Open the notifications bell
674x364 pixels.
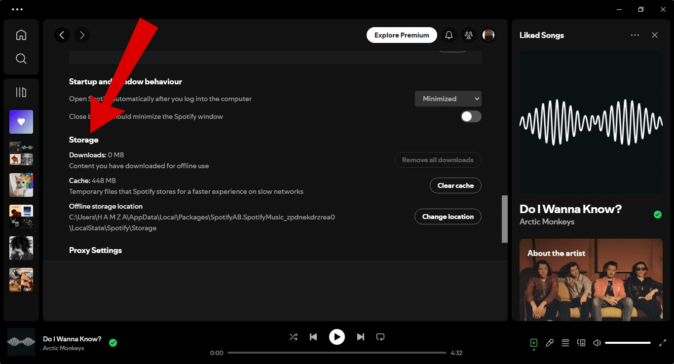coord(449,35)
